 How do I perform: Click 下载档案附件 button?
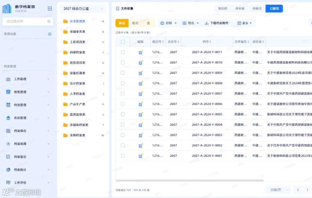coord(216,23)
